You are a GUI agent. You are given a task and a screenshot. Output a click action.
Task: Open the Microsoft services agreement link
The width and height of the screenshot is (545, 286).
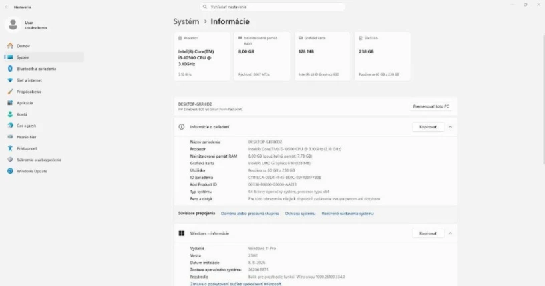236,284
